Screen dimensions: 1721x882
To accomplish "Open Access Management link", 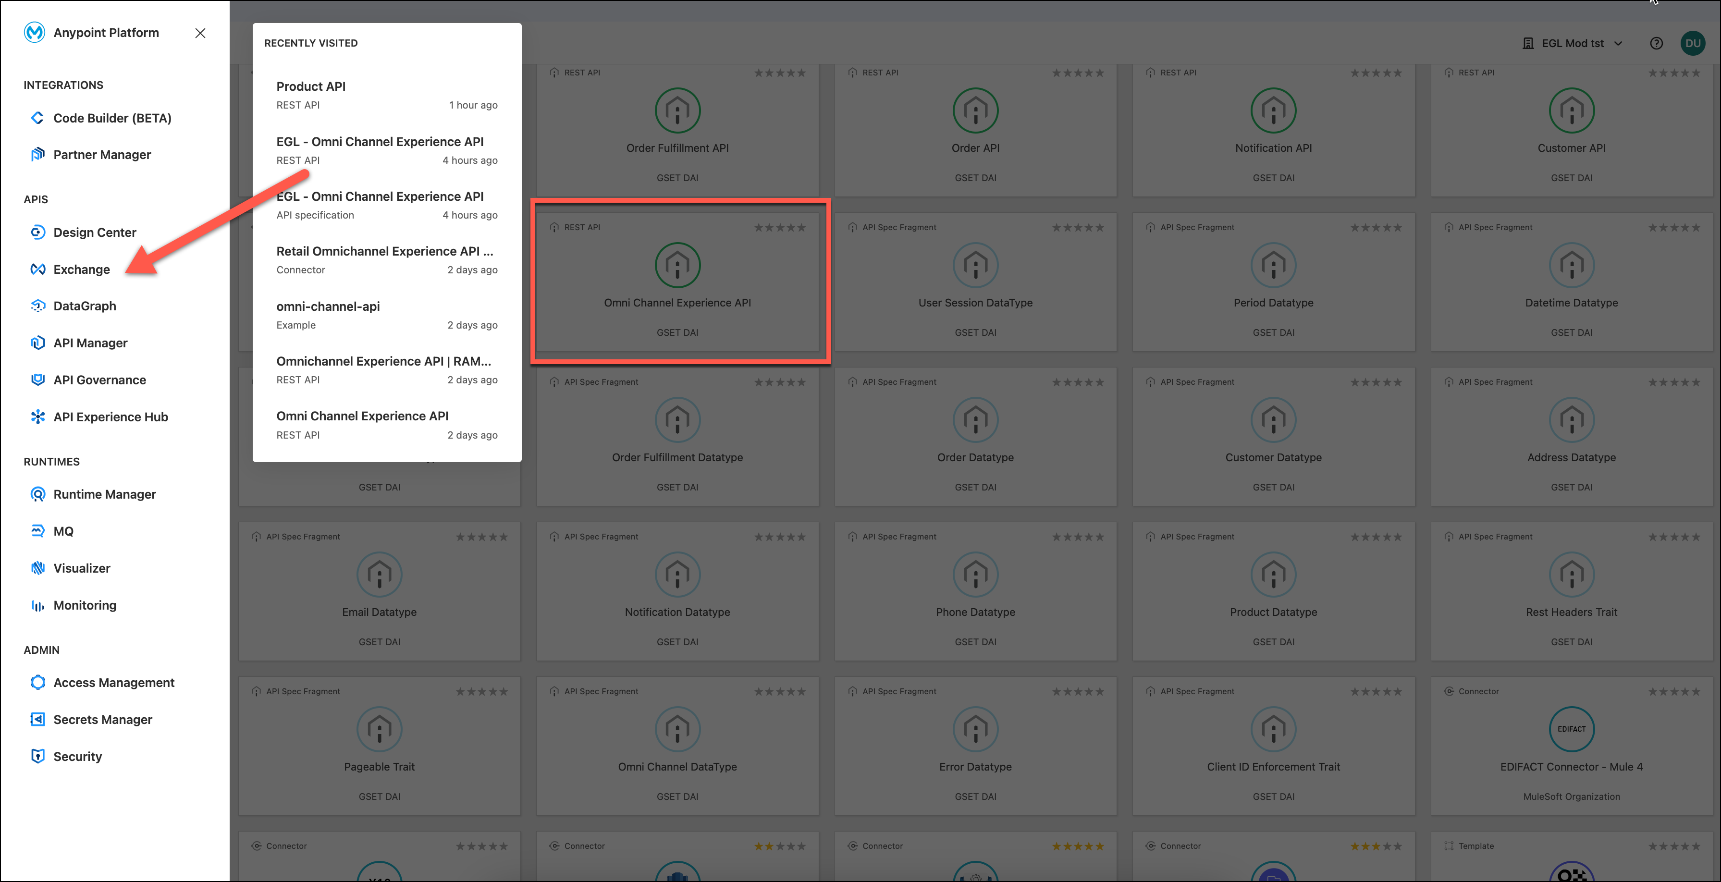I will tap(113, 682).
